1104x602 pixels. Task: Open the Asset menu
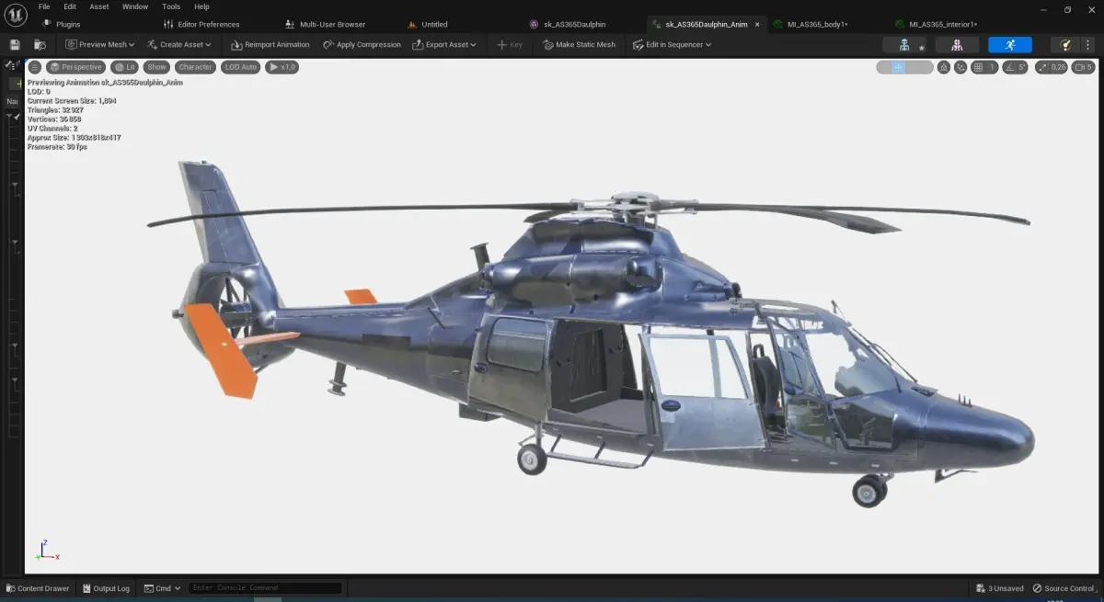coord(98,6)
